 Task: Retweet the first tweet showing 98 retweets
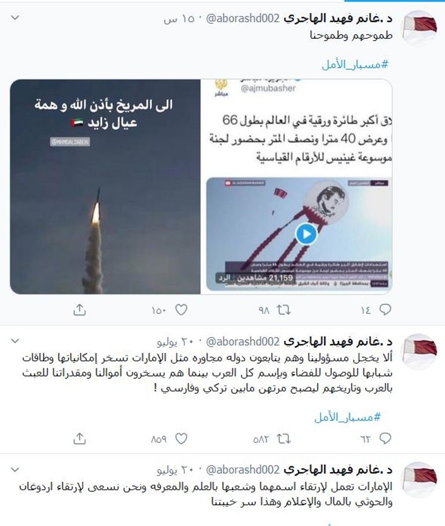click(x=283, y=310)
